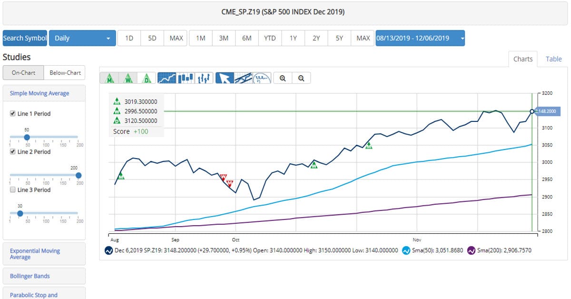Click the green buy signal marker near November
Viewport: 571px width, 299px height.
pos(368,145)
